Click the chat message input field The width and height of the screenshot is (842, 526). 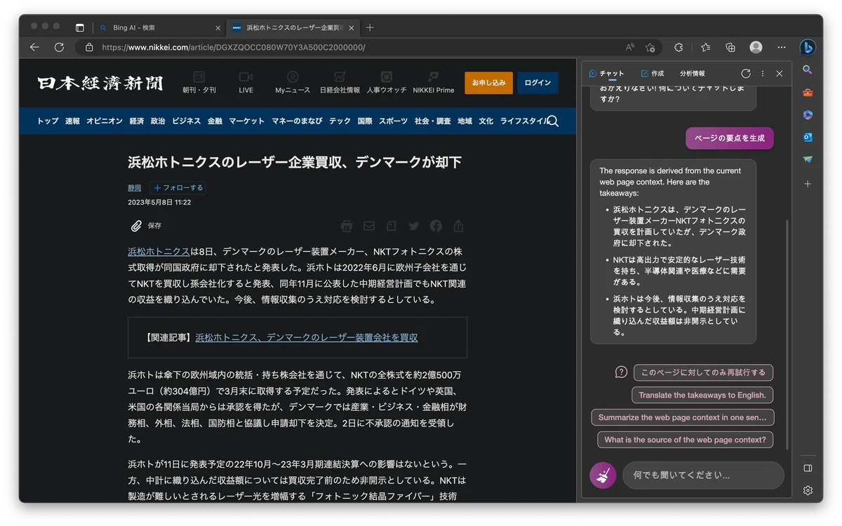[x=703, y=476]
